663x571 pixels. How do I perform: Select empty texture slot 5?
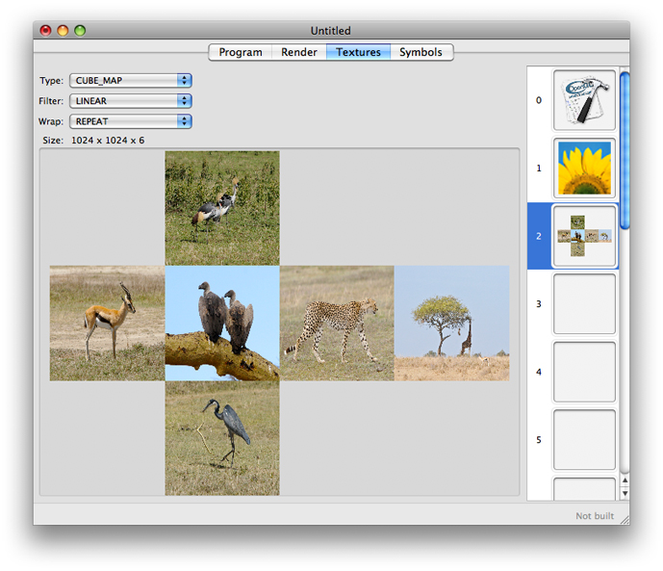click(x=584, y=439)
